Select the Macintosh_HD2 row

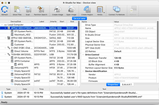pos(39,35)
